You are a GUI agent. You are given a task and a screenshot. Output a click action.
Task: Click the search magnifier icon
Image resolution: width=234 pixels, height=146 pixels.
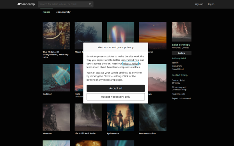click(90, 4)
